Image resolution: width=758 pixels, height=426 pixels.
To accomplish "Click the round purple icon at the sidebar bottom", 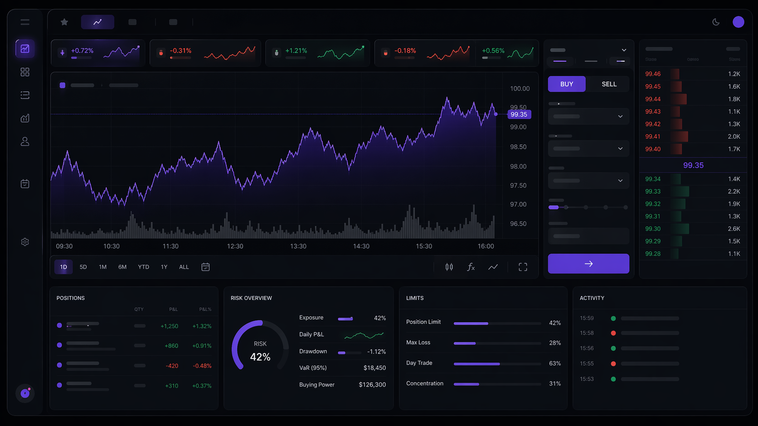I will (x=25, y=393).
